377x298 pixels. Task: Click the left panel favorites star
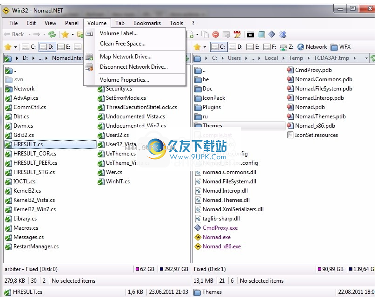click(x=8, y=47)
